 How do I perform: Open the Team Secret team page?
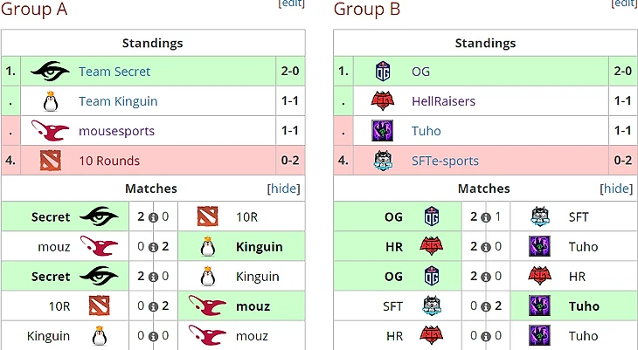pos(114,72)
